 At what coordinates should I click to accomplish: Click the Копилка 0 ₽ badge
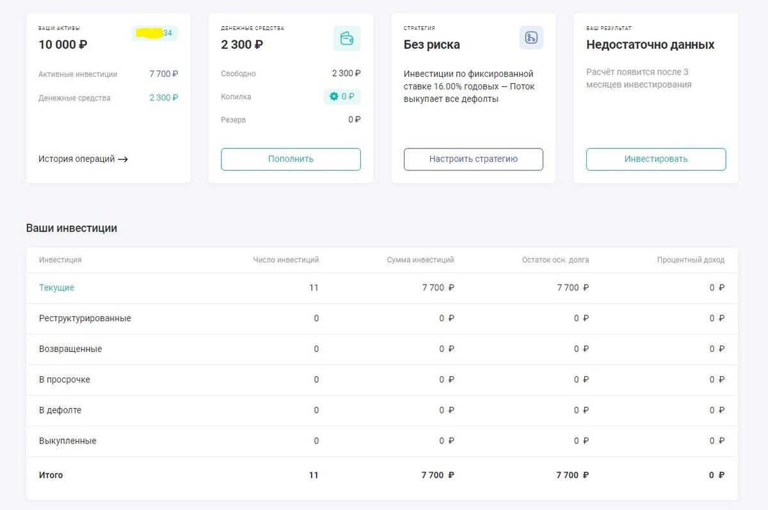point(342,97)
